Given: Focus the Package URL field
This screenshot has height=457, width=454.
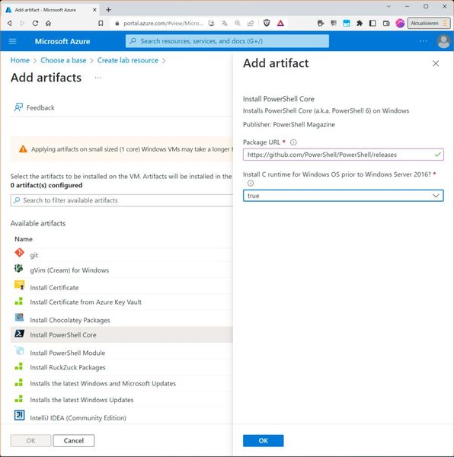Looking at the screenshot, I should click(x=343, y=155).
